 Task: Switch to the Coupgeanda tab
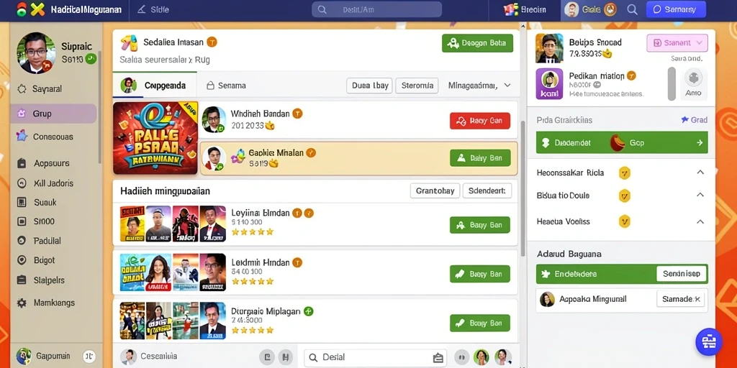pos(155,85)
